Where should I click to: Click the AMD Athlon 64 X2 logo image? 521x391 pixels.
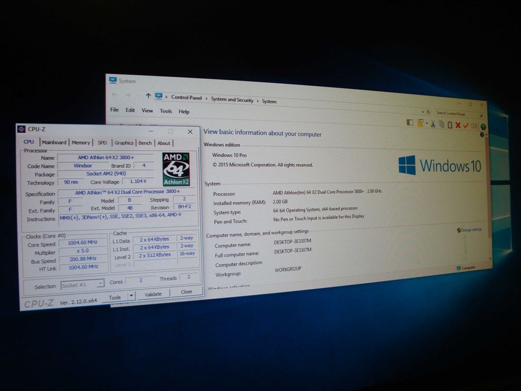(x=176, y=169)
